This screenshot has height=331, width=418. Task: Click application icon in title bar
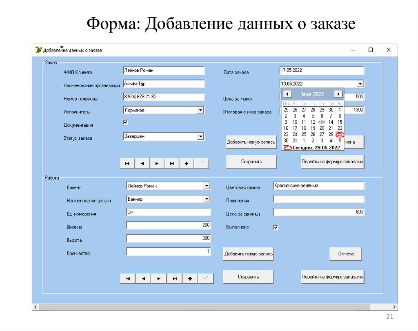click(38, 50)
